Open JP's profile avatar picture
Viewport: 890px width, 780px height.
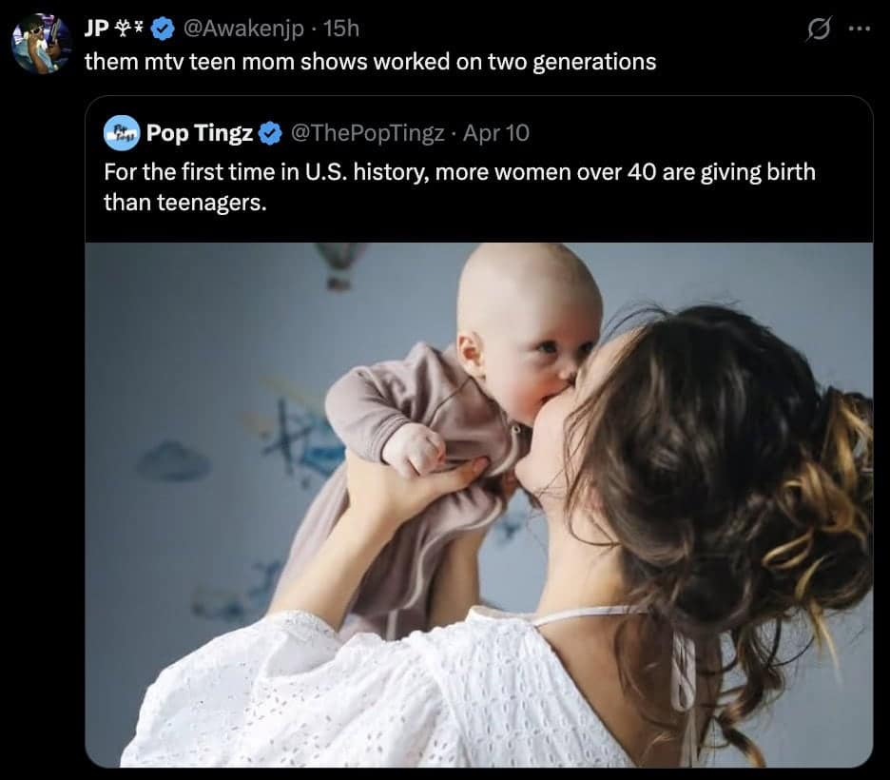tap(40, 45)
